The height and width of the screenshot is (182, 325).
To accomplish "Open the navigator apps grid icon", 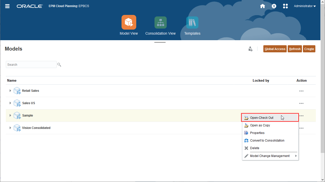I will [285, 6].
